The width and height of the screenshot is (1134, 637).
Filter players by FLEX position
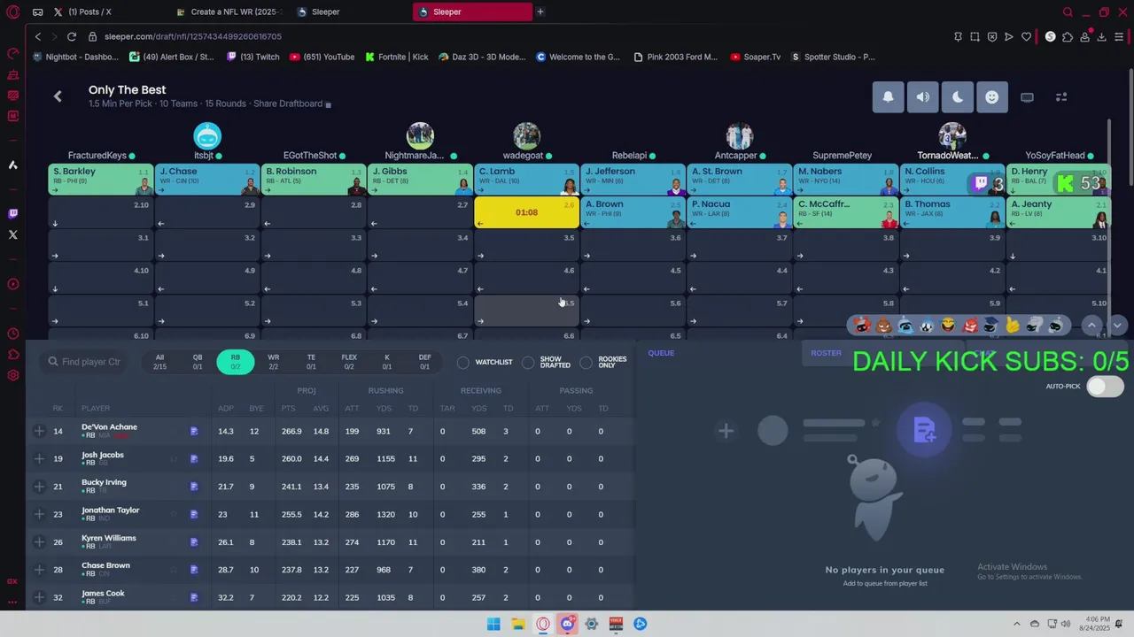(349, 362)
